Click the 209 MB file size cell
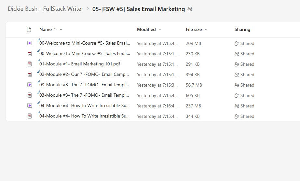This screenshot has height=181, width=300. coord(193,43)
